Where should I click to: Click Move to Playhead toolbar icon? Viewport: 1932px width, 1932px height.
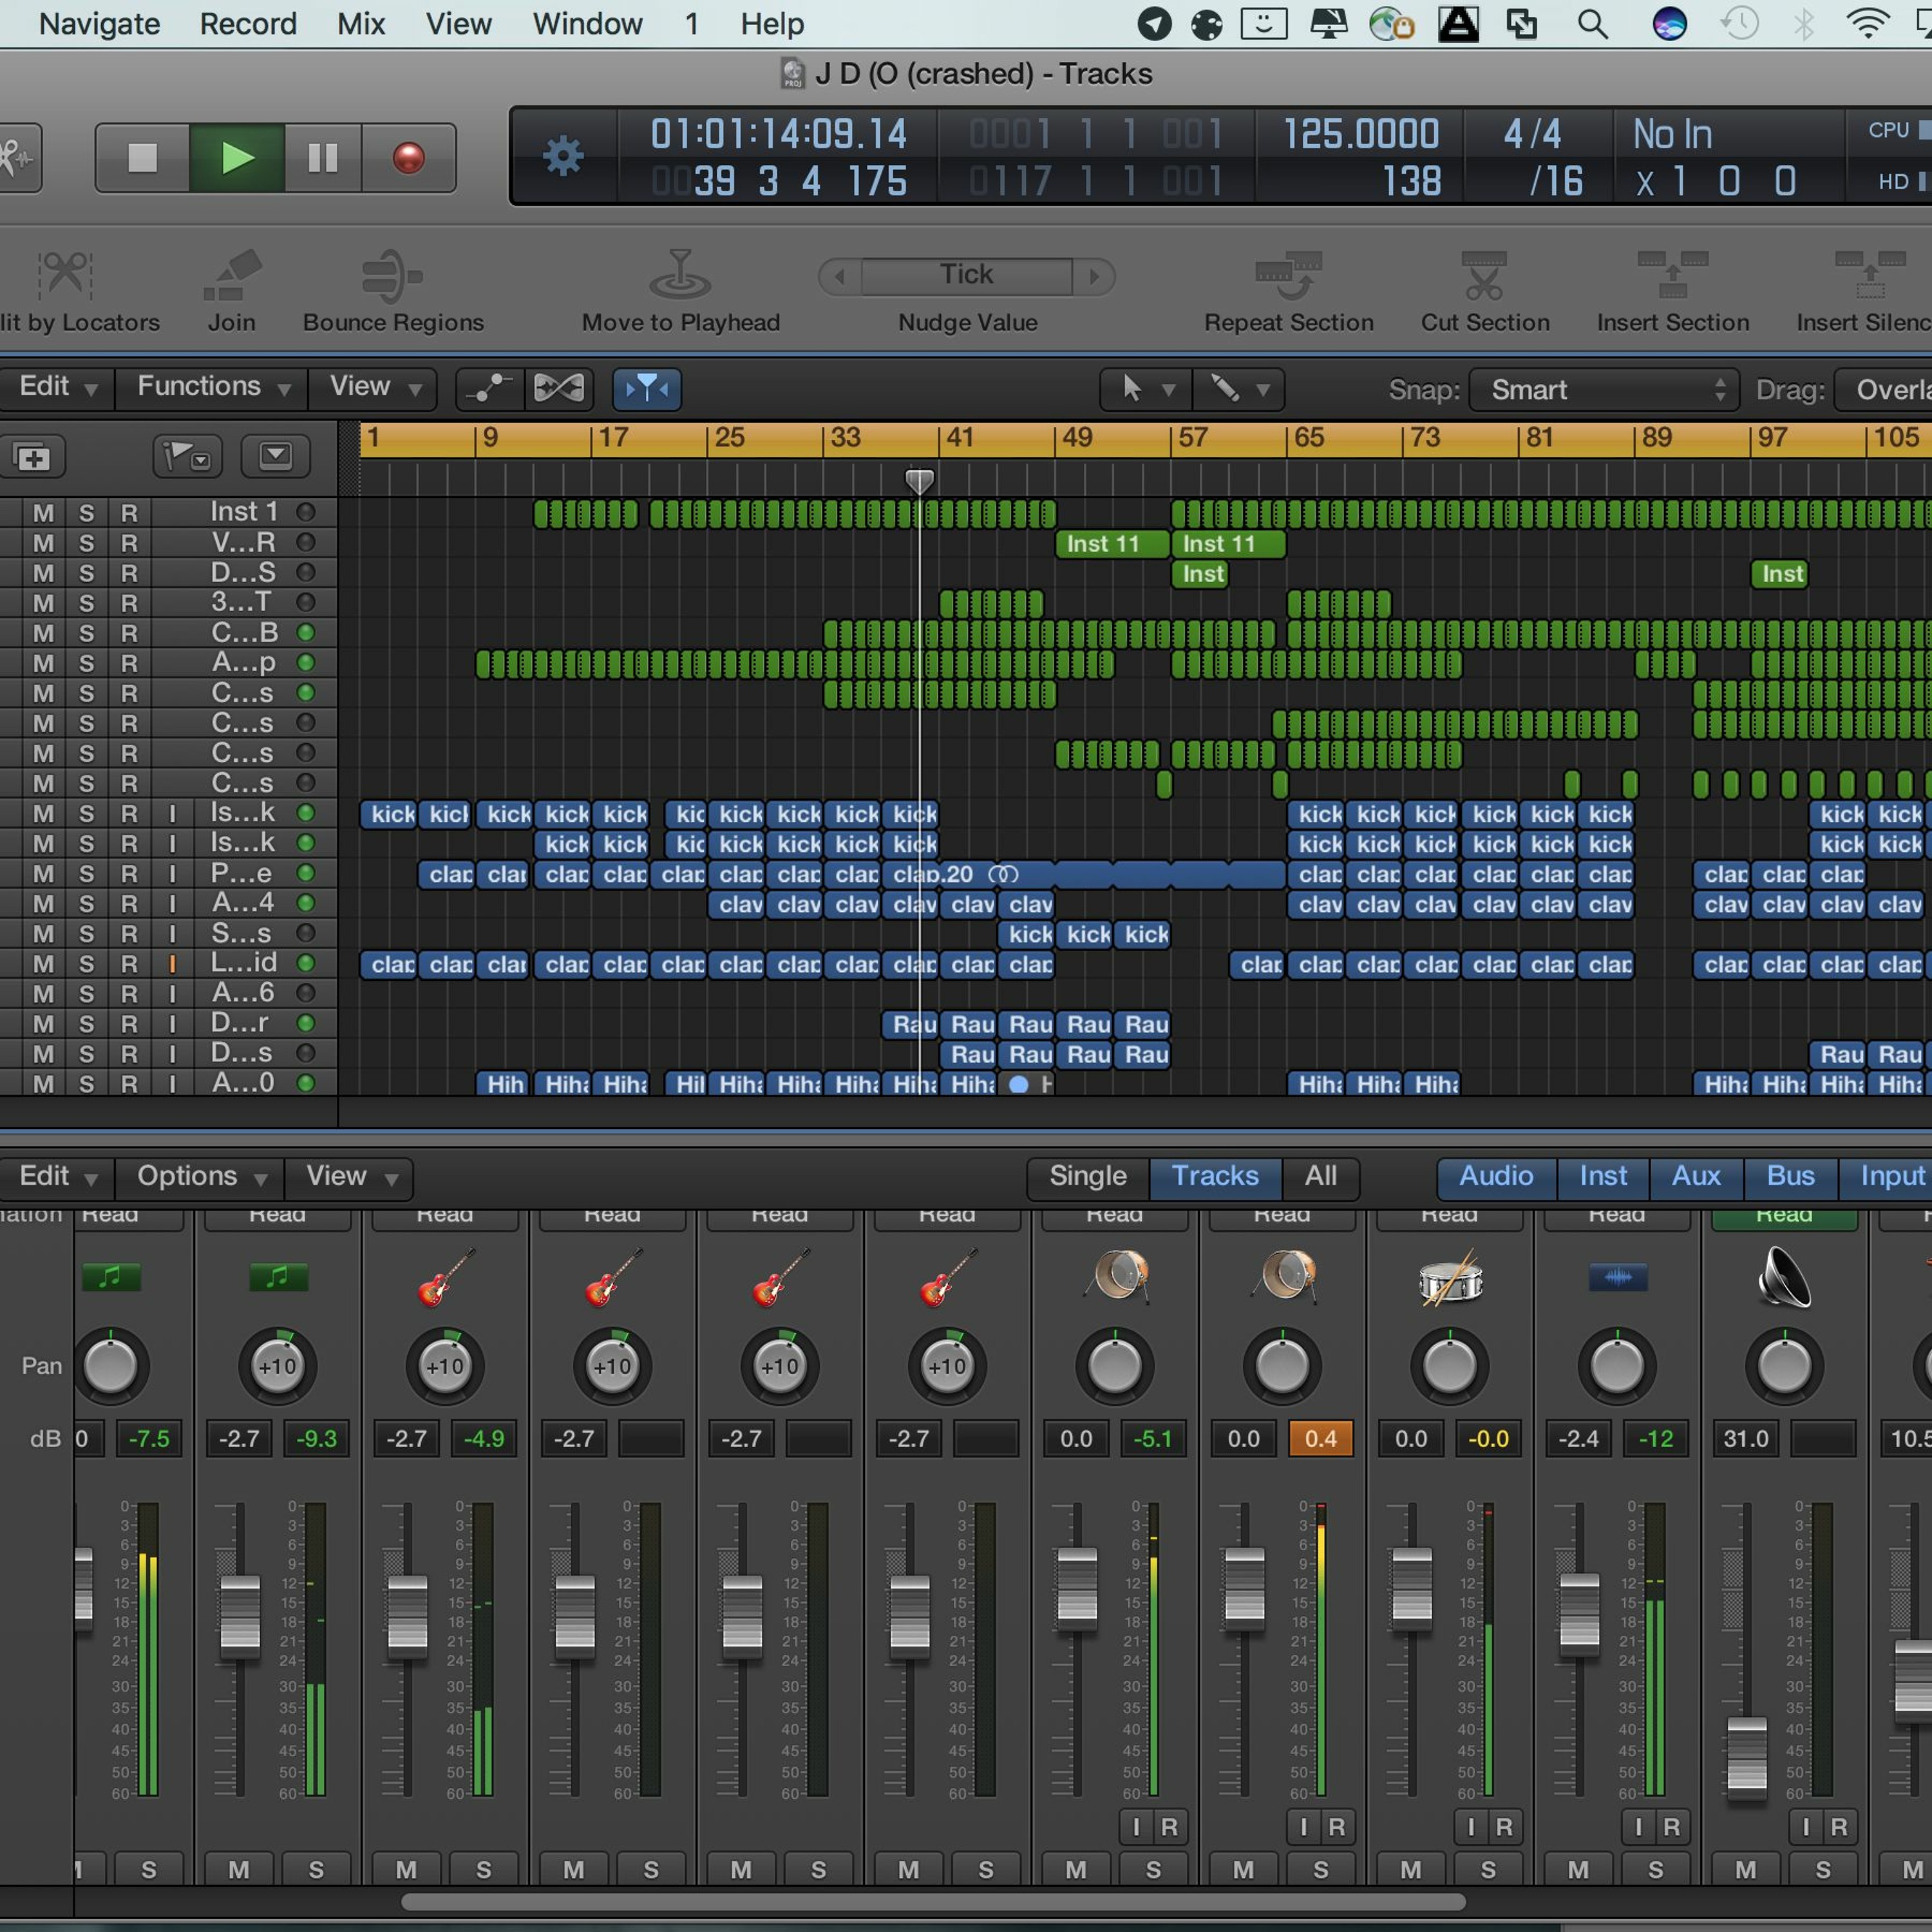(680, 276)
